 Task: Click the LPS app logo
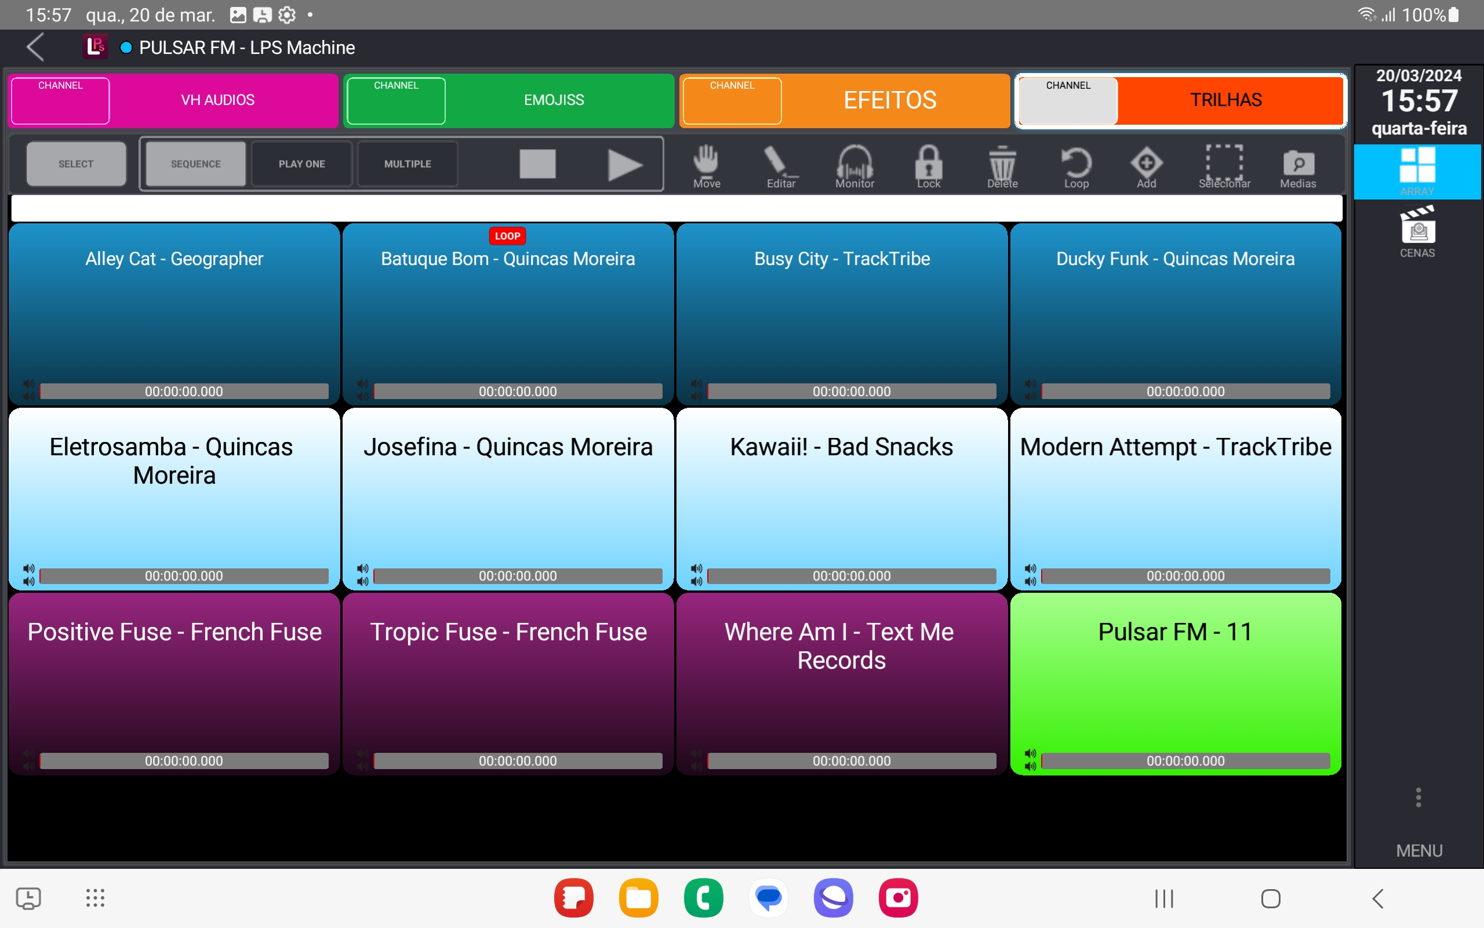(x=95, y=46)
